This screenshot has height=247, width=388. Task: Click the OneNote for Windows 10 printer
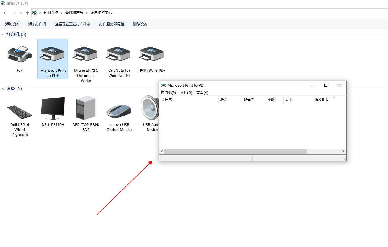tap(119, 54)
